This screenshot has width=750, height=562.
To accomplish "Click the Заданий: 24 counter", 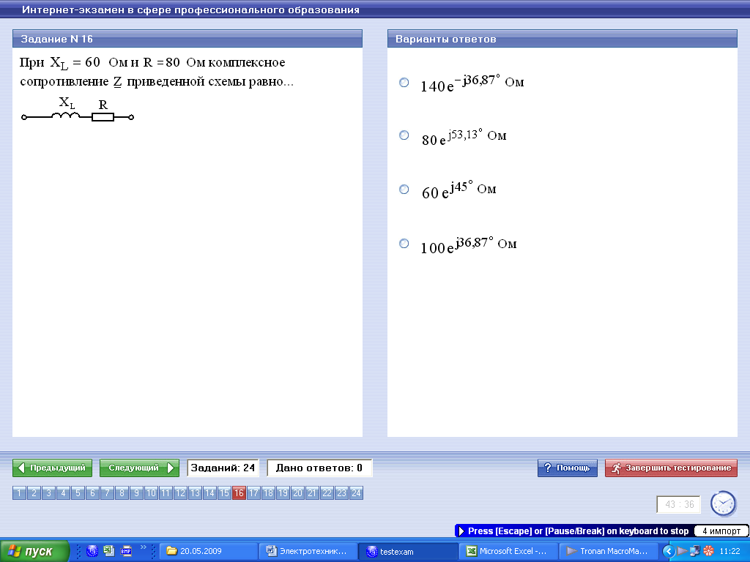I will [x=223, y=468].
